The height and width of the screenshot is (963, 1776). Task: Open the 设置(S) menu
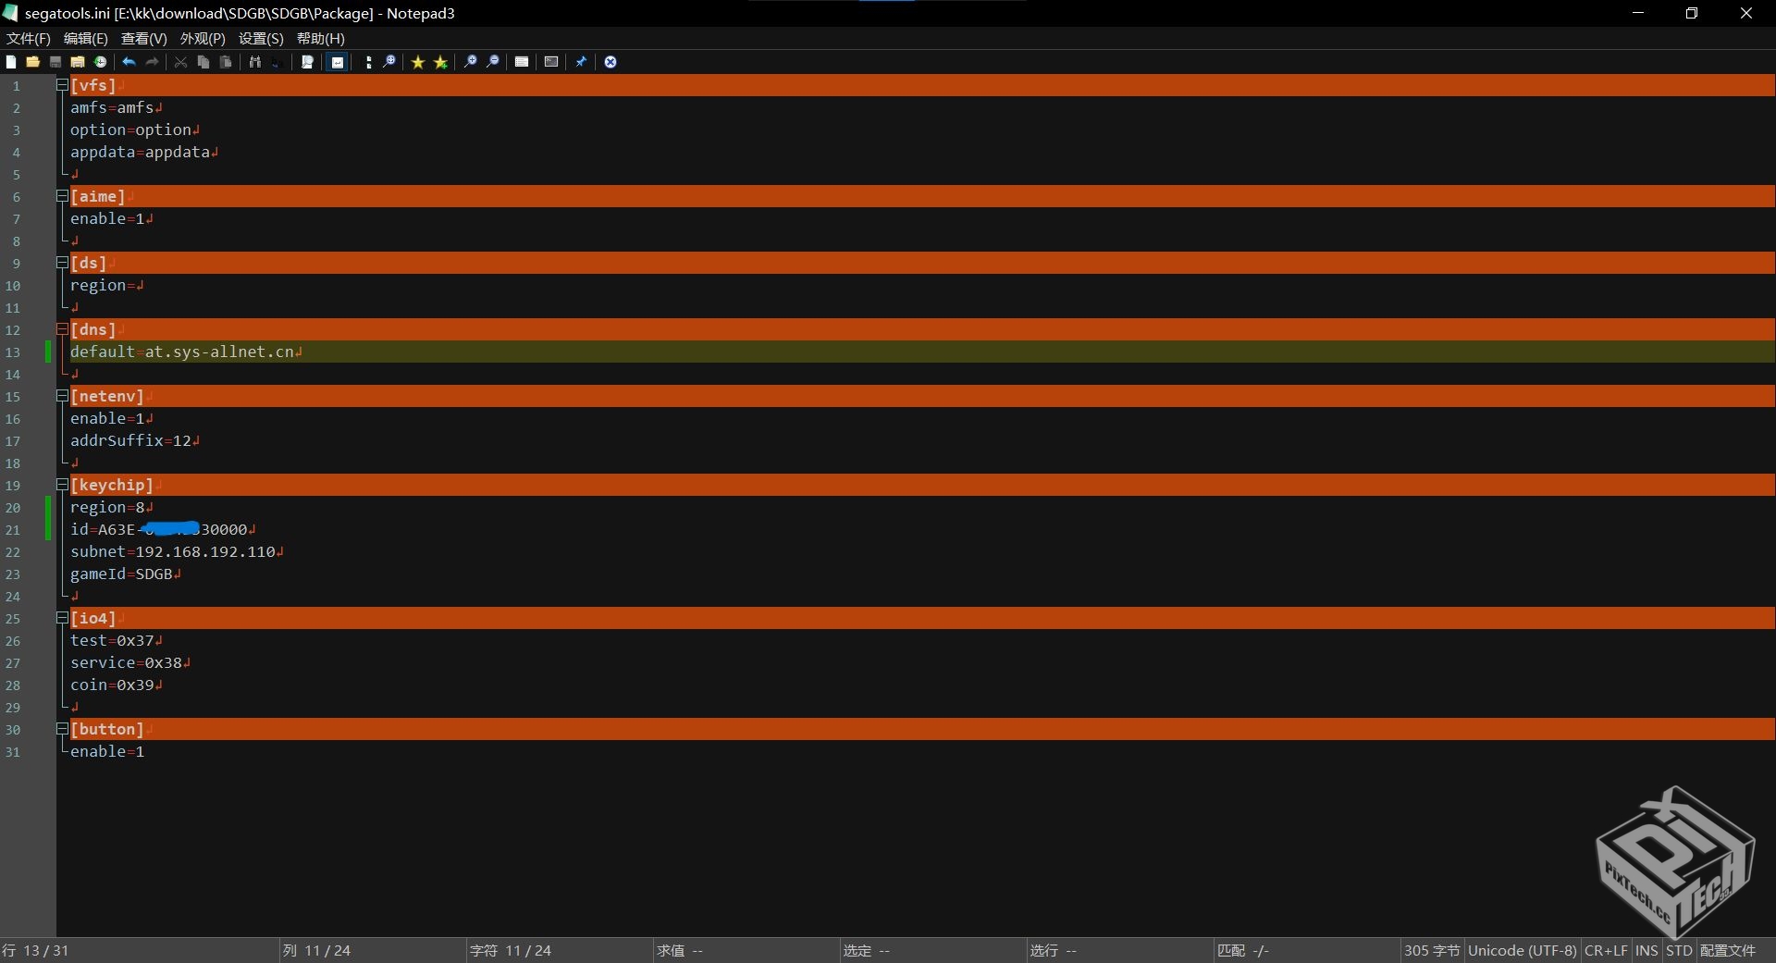[x=261, y=38]
